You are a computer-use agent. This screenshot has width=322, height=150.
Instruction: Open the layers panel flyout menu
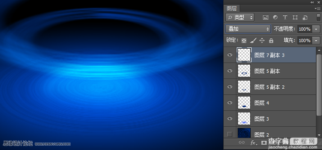pos(317,9)
